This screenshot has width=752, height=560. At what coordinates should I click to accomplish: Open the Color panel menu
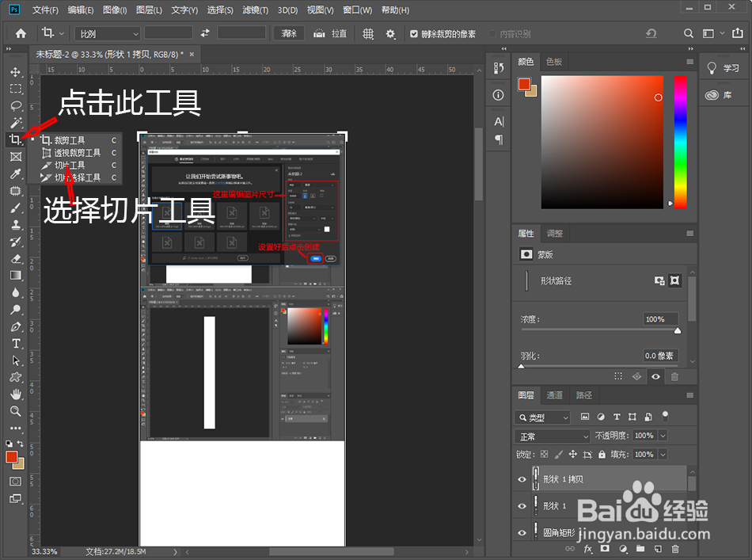point(689,62)
